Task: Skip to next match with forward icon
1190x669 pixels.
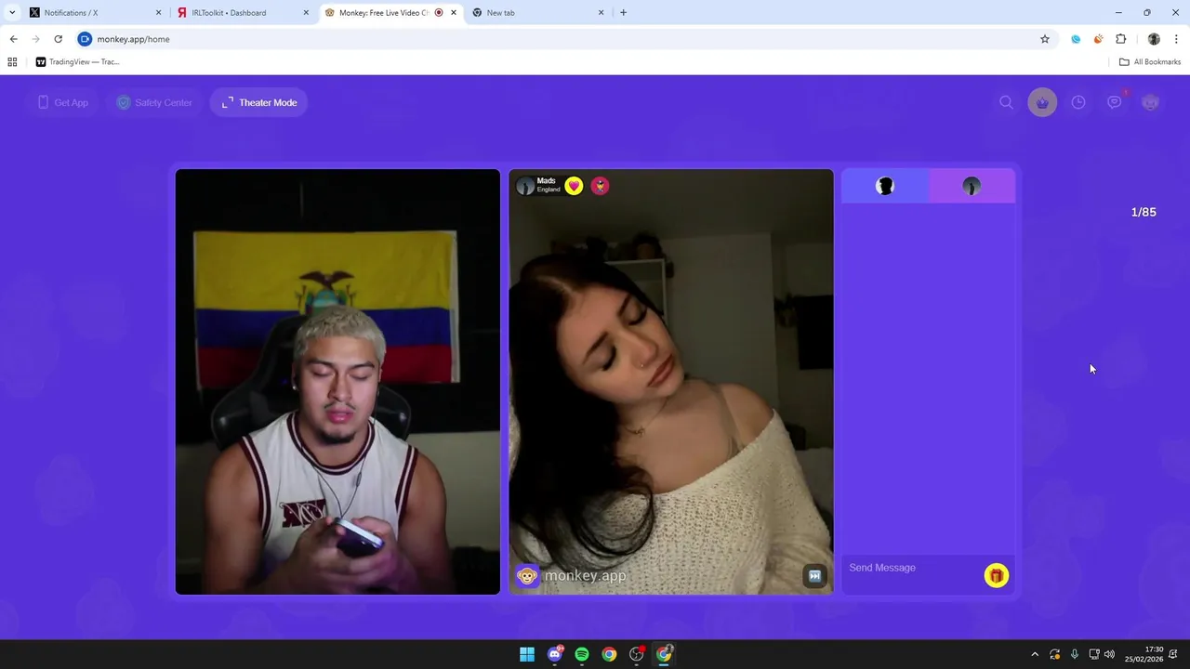Action: click(x=814, y=576)
